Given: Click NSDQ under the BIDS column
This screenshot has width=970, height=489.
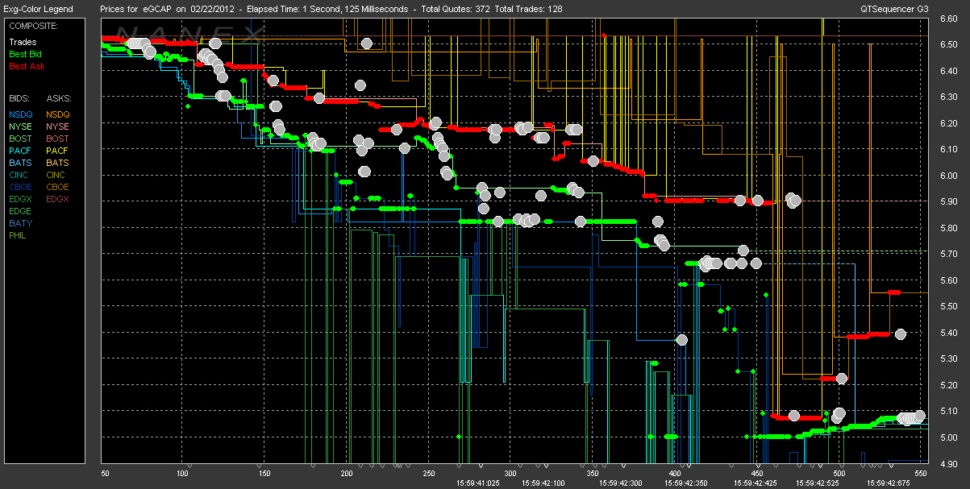Looking at the screenshot, I should (x=21, y=114).
